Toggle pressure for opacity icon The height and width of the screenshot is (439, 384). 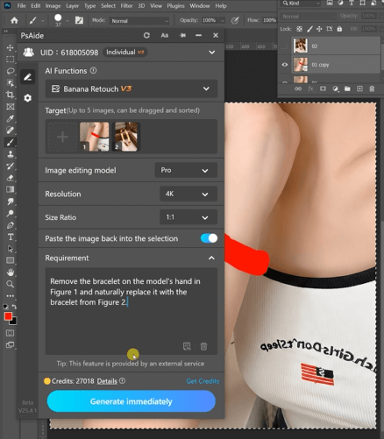pos(235,20)
